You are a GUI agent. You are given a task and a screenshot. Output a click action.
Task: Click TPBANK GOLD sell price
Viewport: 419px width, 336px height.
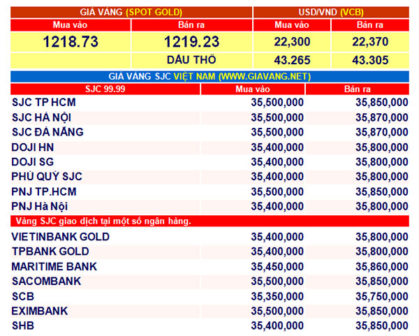click(382, 251)
